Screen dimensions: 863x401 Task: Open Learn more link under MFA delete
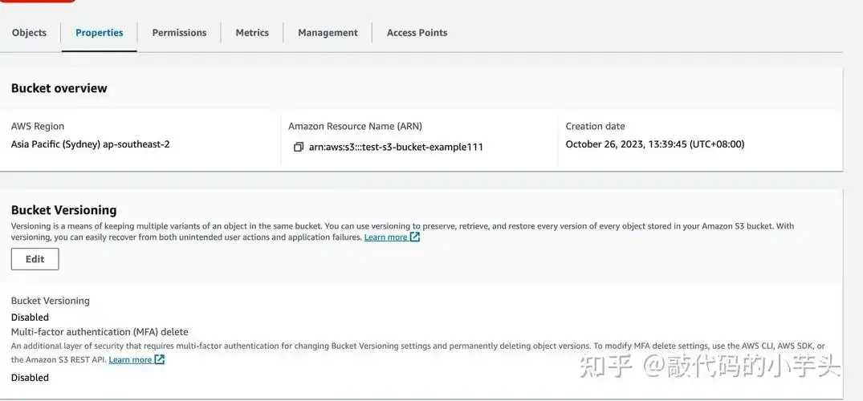(x=136, y=359)
